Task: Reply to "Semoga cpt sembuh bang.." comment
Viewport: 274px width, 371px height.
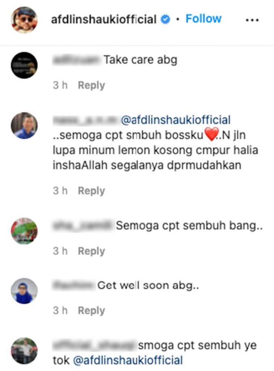Action: click(91, 251)
